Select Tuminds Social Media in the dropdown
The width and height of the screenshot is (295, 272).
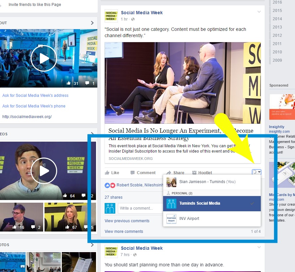pyautogui.click(x=212, y=203)
